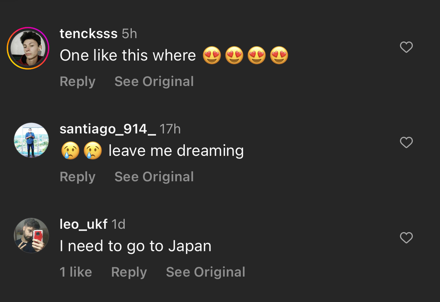
Task: Open the tencksss username link
Action: (89, 34)
